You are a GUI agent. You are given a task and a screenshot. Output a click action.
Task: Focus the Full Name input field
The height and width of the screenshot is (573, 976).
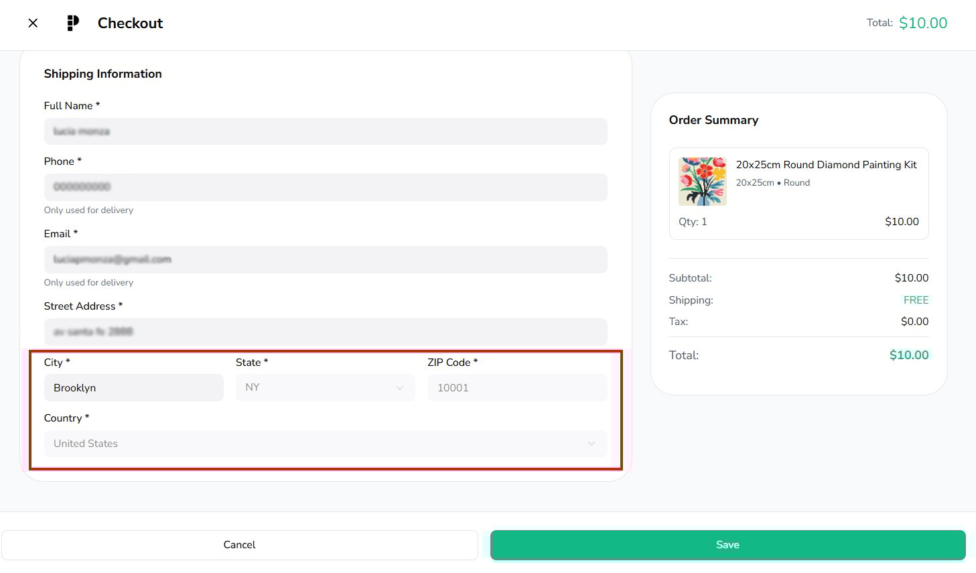pyautogui.click(x=326, y=131)
